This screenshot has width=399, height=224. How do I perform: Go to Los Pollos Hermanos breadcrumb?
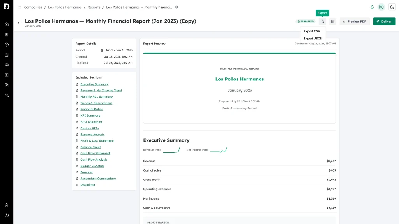coord(65,7)
